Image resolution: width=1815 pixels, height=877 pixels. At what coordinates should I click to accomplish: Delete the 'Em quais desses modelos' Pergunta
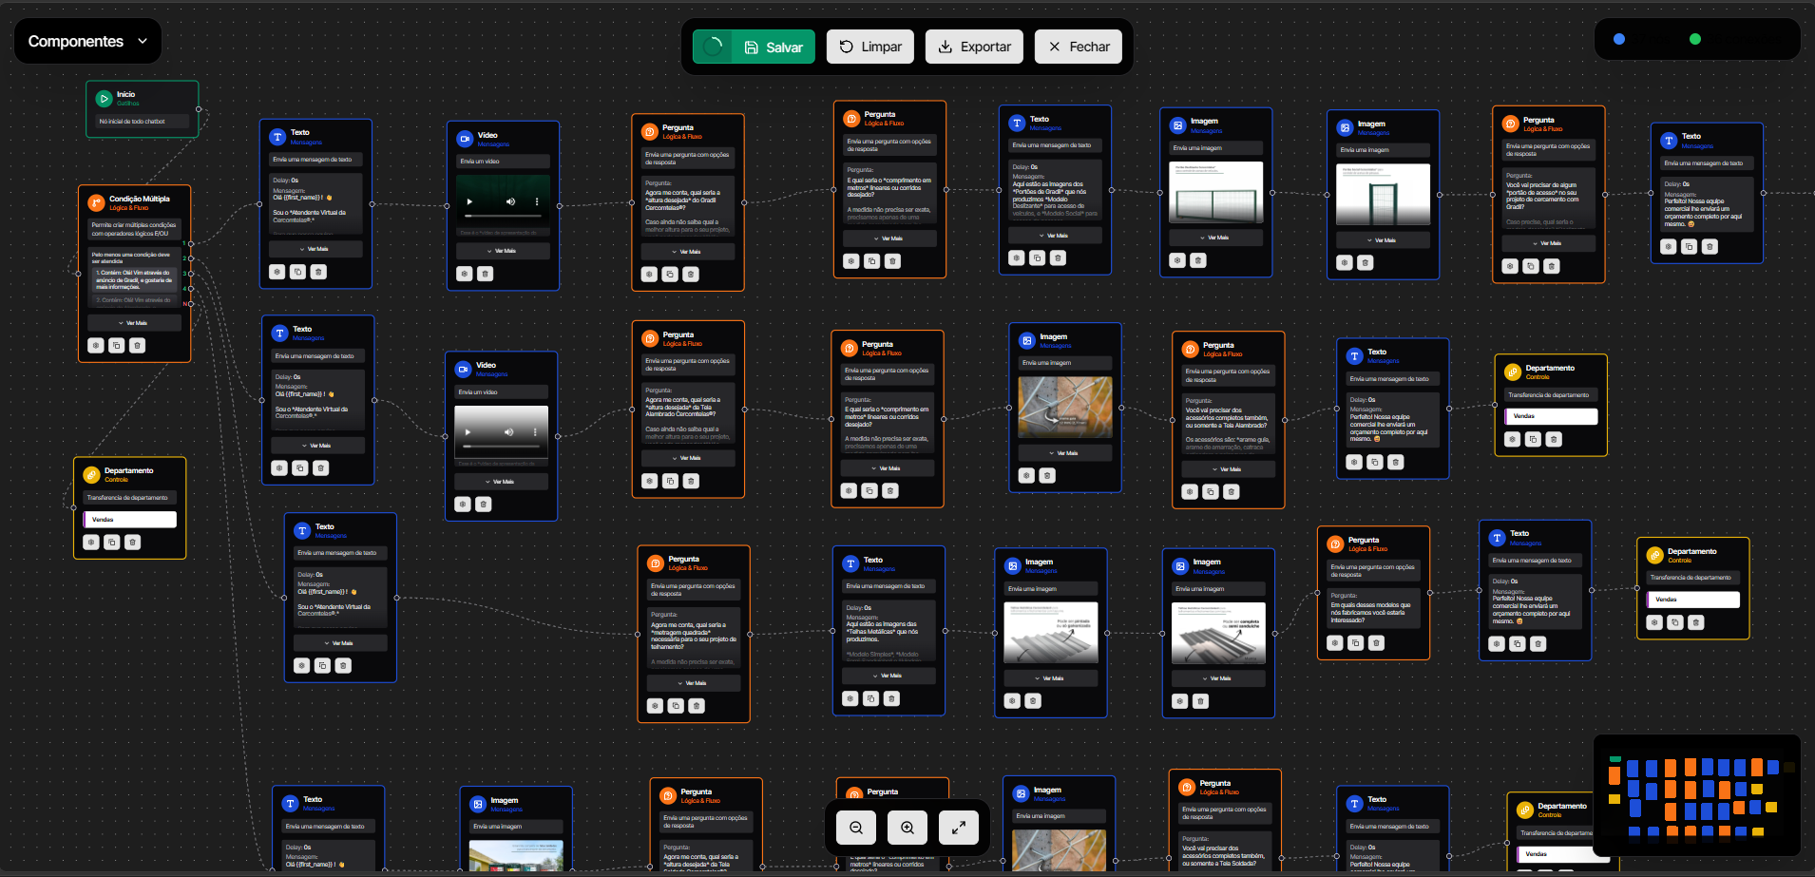(x=1377, y=643)
